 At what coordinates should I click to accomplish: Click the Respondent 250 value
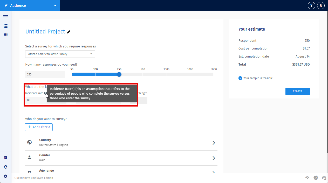click(x=307, y=41)
